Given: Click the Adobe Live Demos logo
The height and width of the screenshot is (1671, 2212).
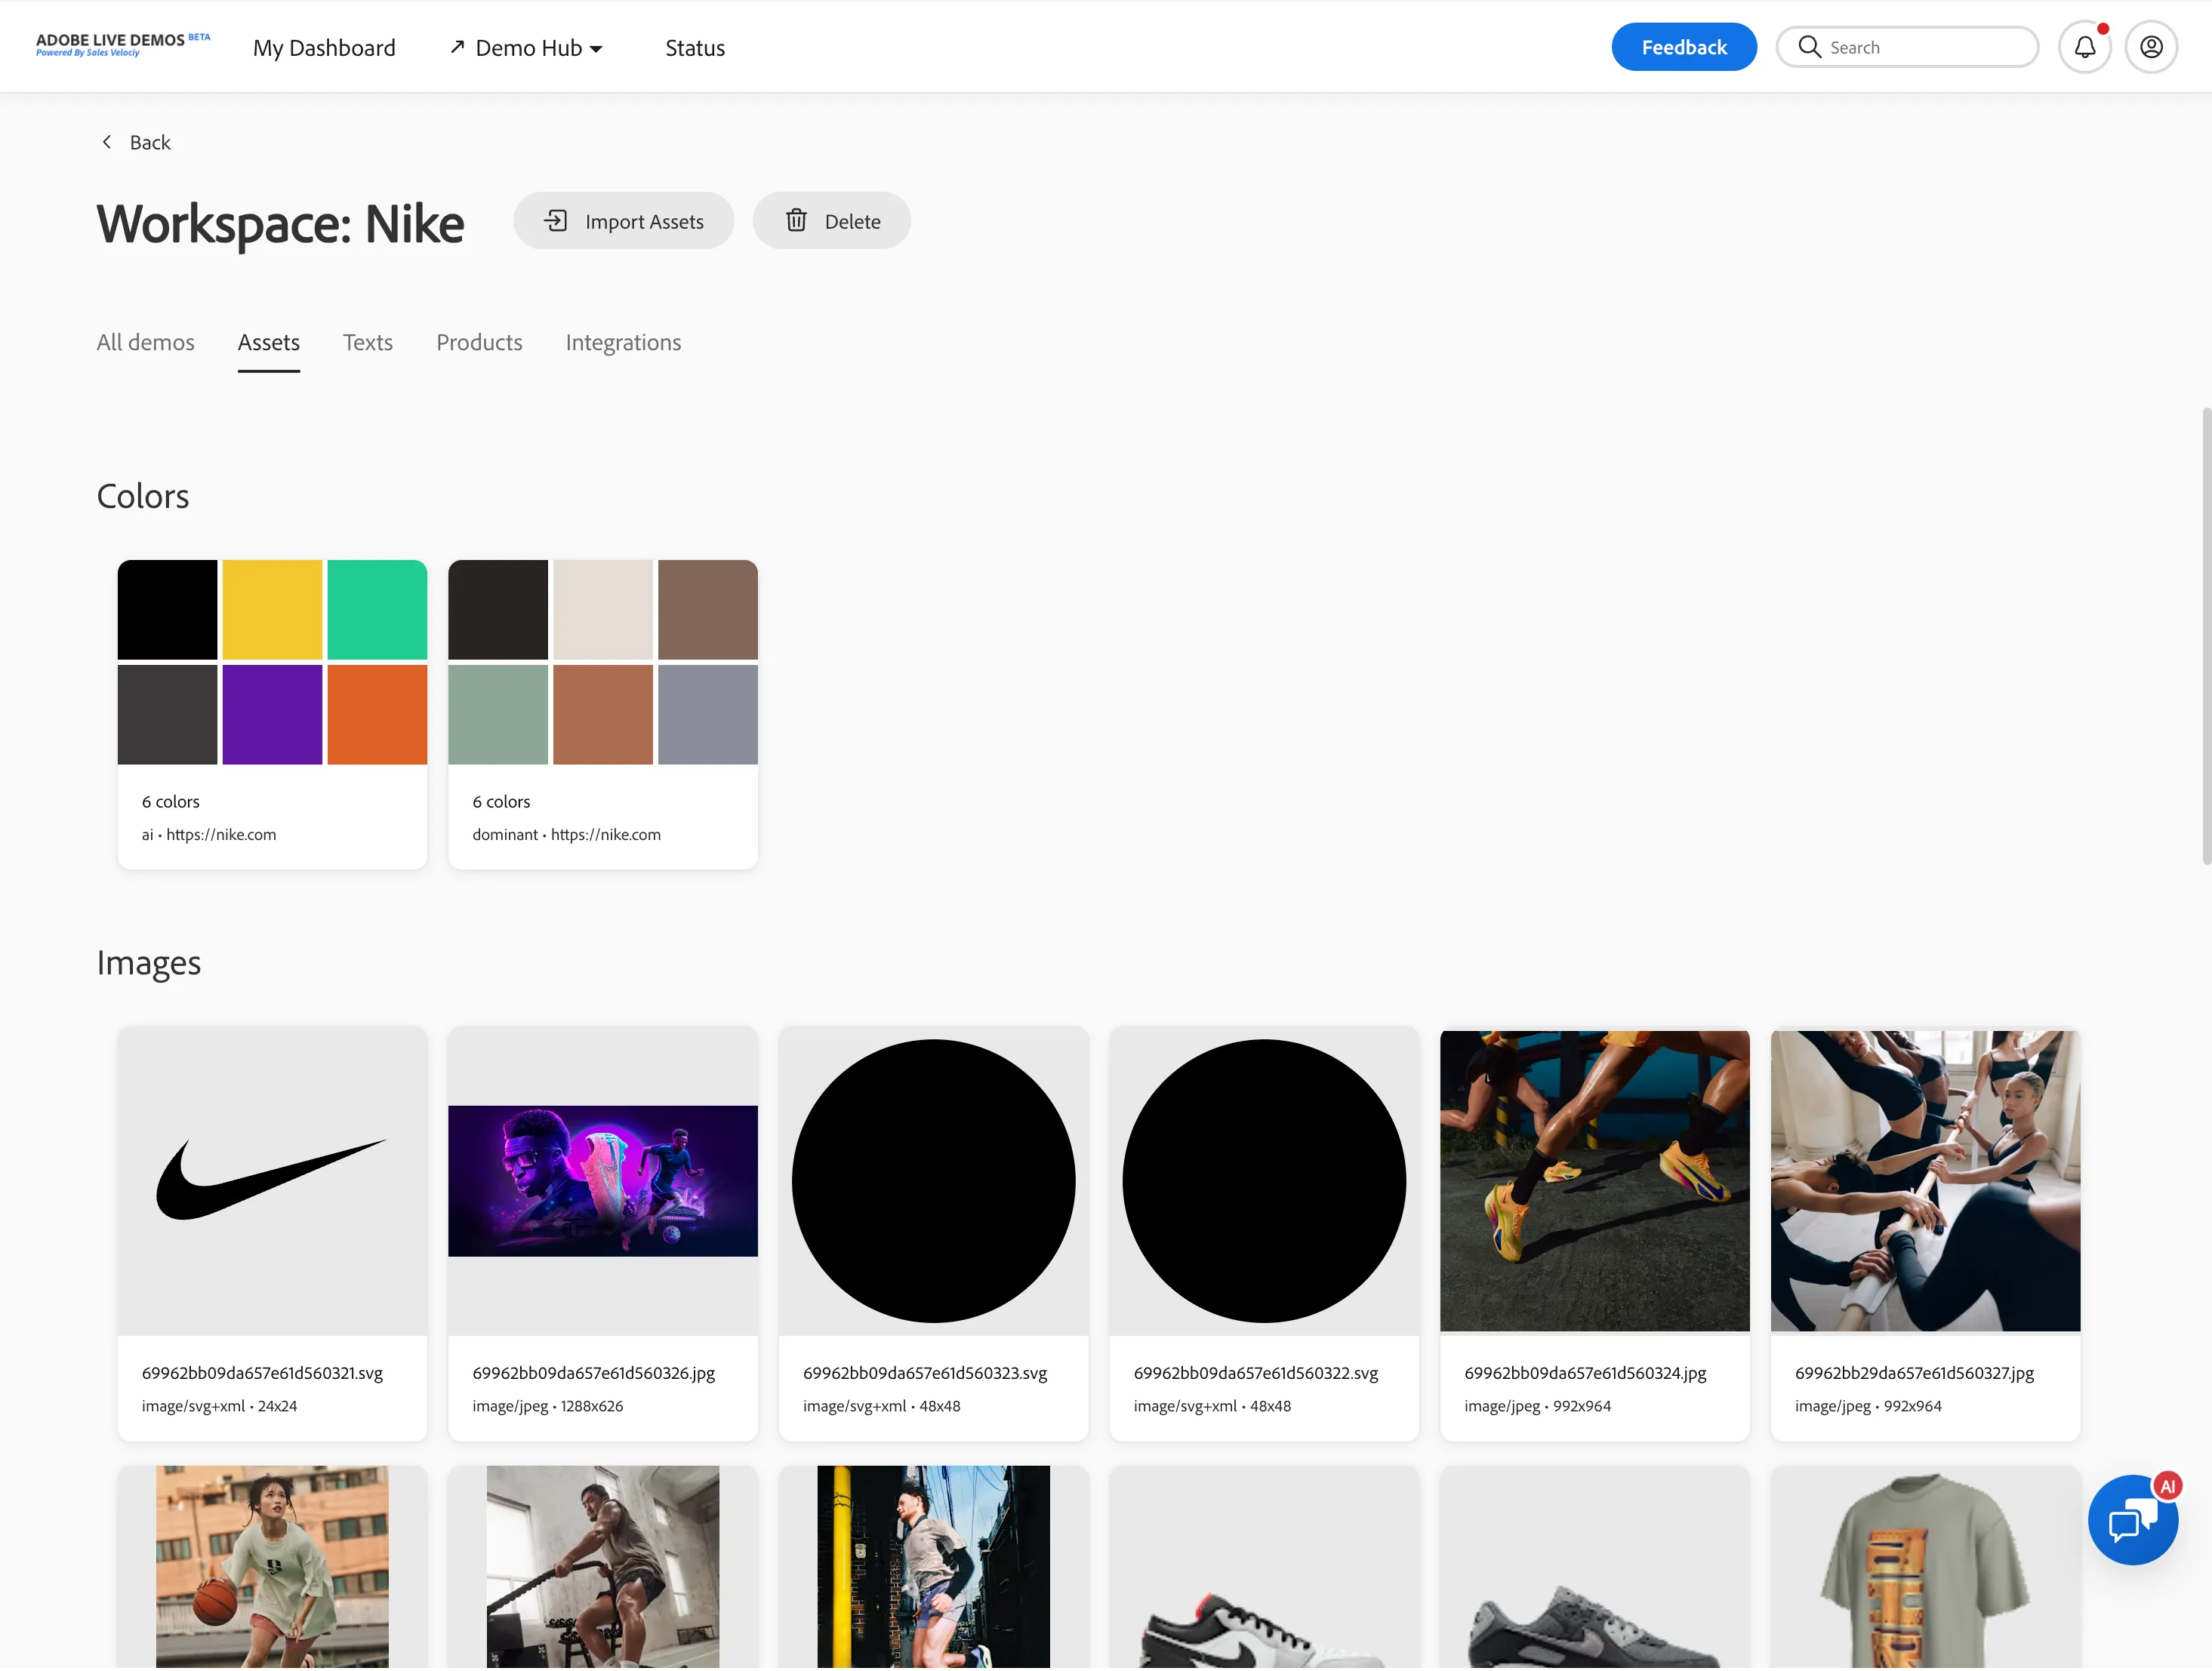Looking at the screenshot, I should tap(123, 45).
